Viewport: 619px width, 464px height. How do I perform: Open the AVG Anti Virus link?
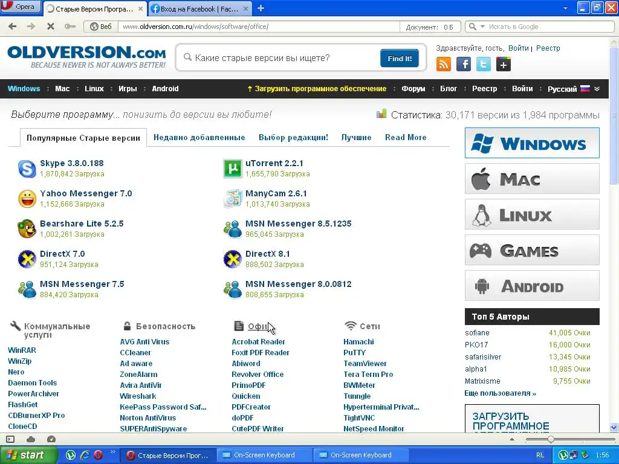[144, 342]
